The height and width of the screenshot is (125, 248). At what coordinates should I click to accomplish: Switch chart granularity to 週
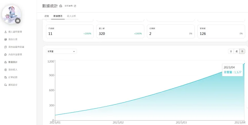tap(237, 51)
